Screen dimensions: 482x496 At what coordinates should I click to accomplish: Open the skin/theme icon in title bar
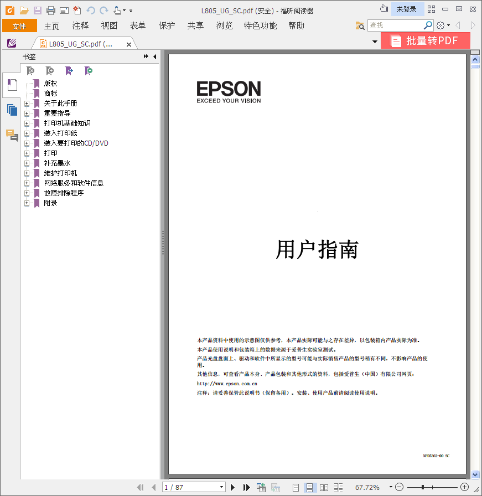(x=384, y=9)
